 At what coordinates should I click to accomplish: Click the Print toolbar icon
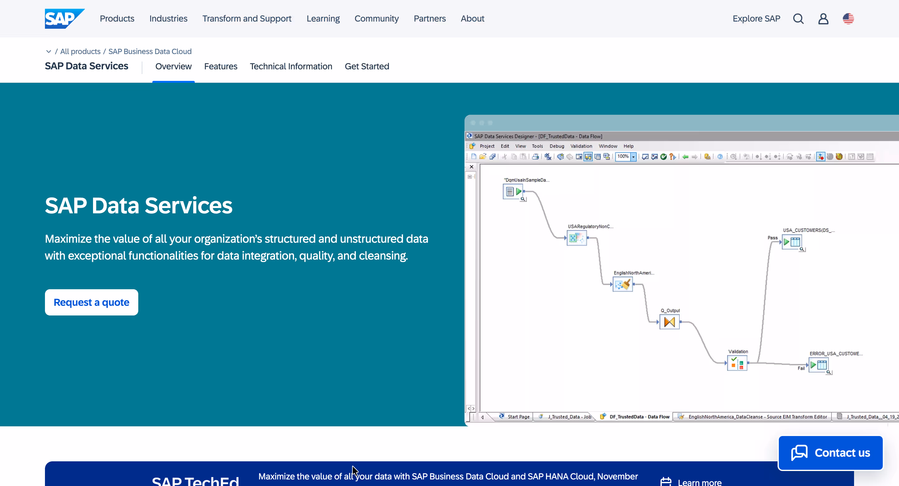536,156
